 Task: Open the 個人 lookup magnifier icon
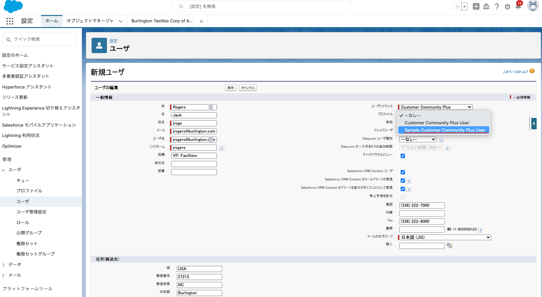pos(449,245)
